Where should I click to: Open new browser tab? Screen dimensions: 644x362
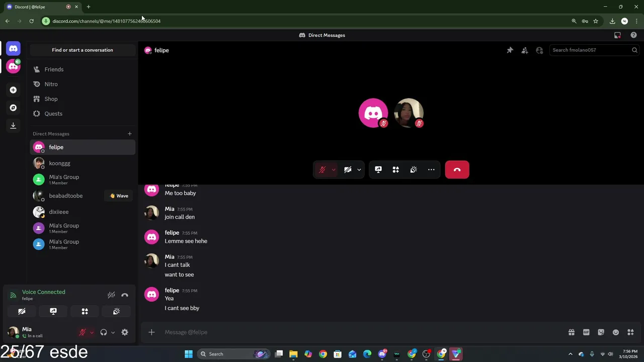click(88, 7)
